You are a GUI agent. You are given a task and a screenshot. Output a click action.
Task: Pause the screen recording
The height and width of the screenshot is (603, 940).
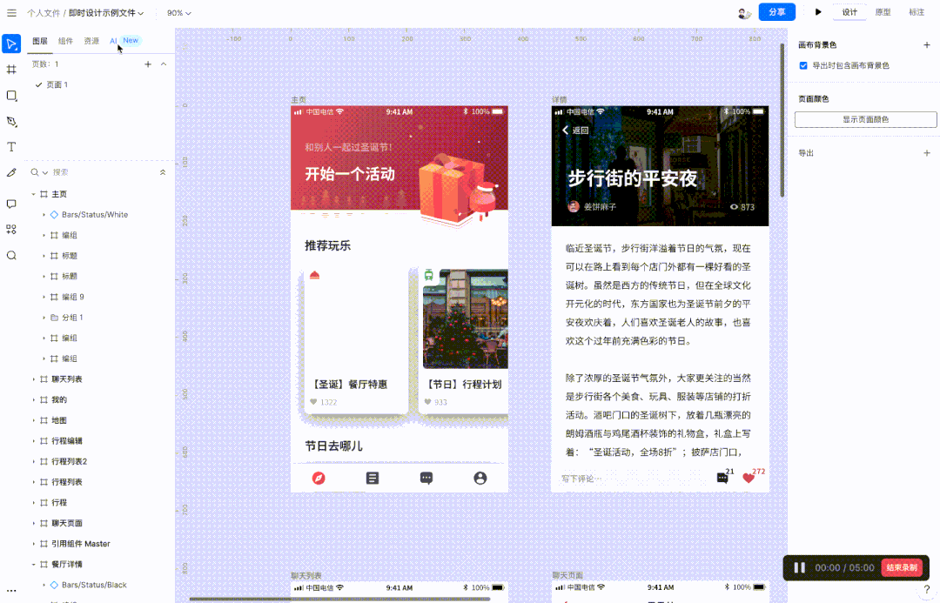click(x=799, y=567)
